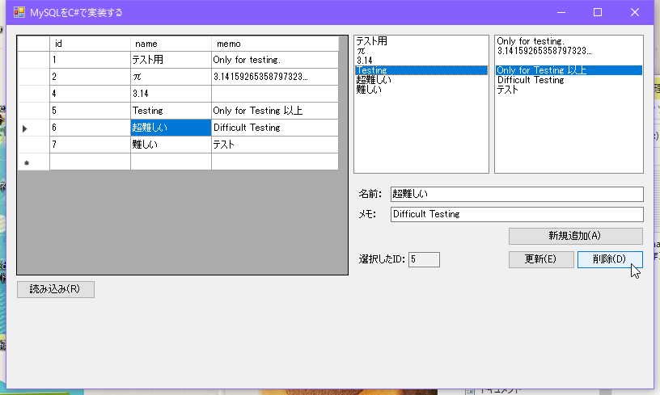The image size is (660, 395).
Task: Click the 削除(D) delete button
Action: point(610,259)
